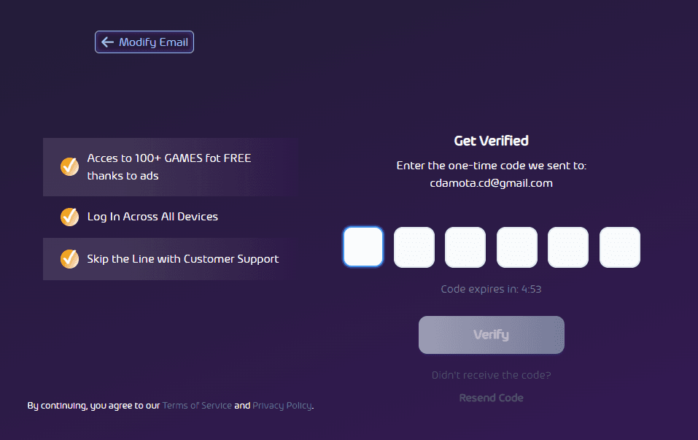
Task: Open the Privacy Policy link
Action: (282, 405)
